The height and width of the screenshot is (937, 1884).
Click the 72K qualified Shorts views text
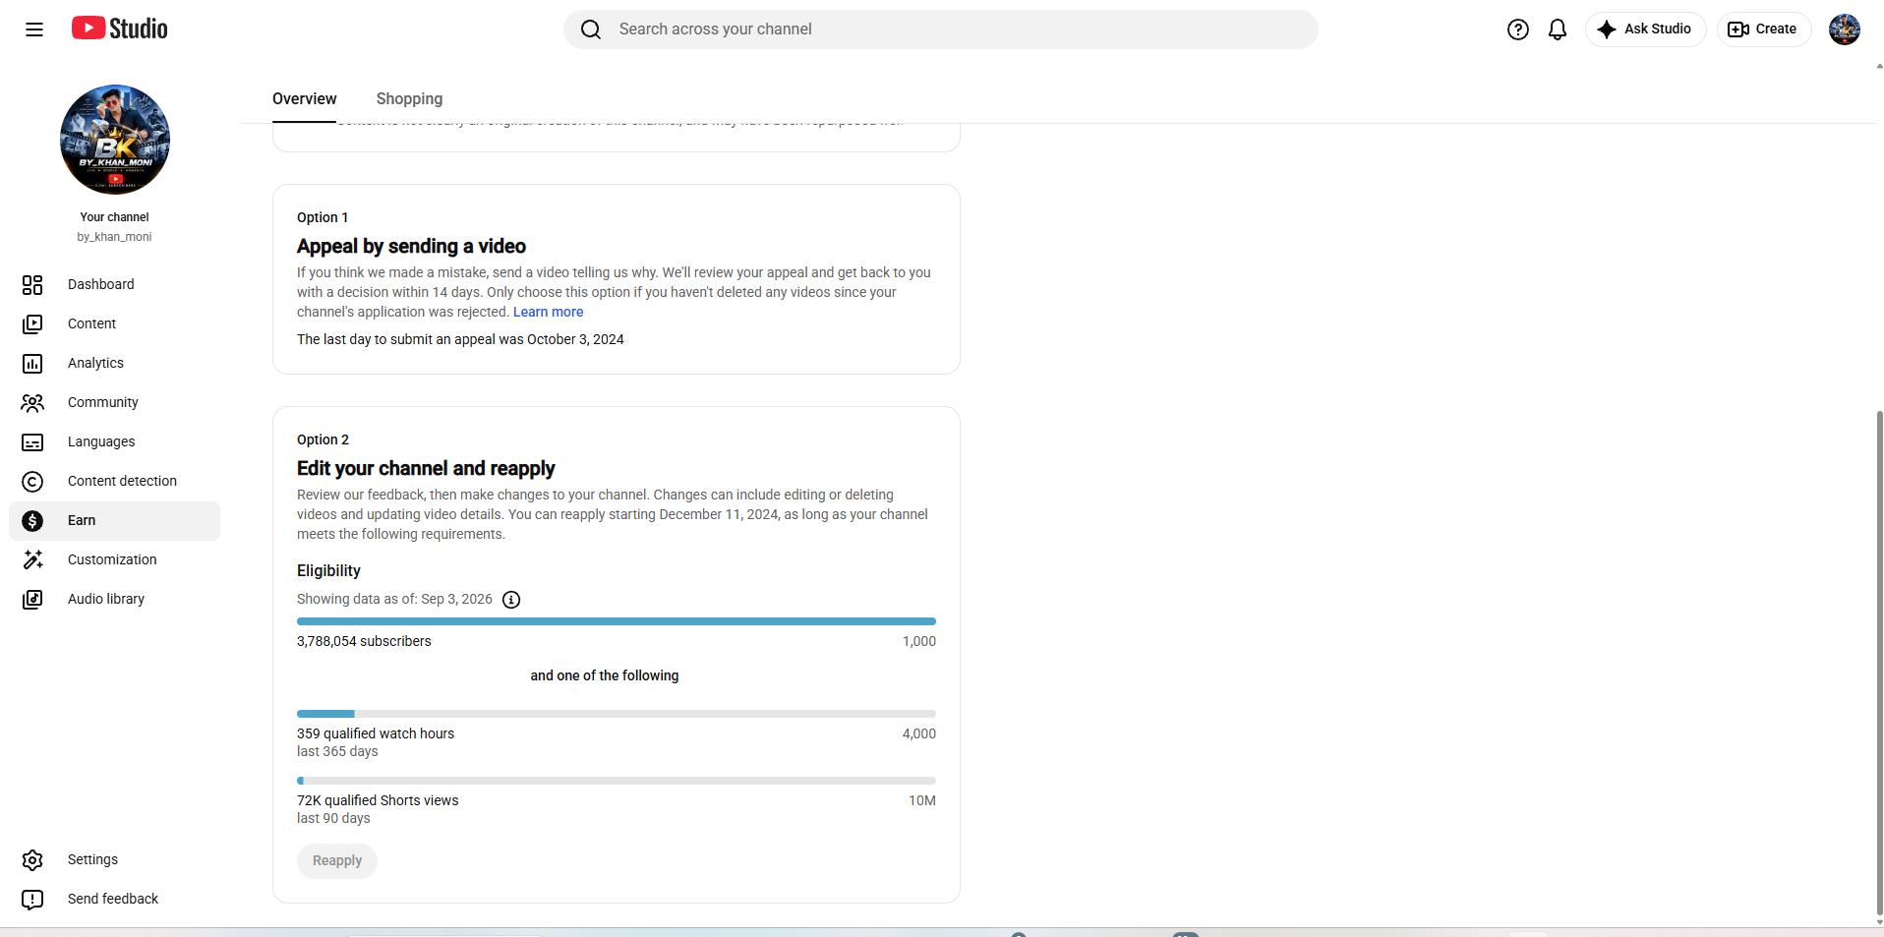pyautogui.click(x=378, y=800)
